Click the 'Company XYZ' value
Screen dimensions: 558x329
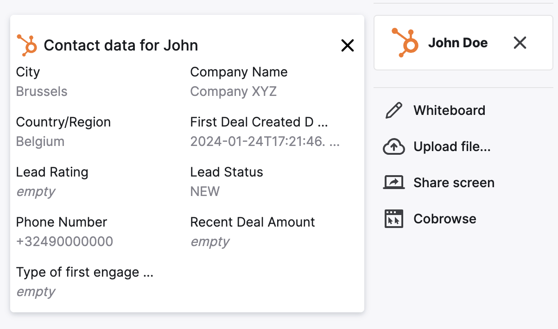click(234, 91)
